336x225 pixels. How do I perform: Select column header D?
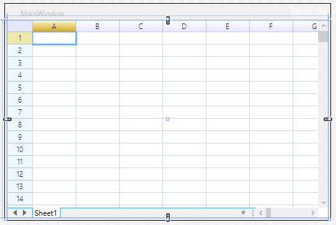(184, 27)
